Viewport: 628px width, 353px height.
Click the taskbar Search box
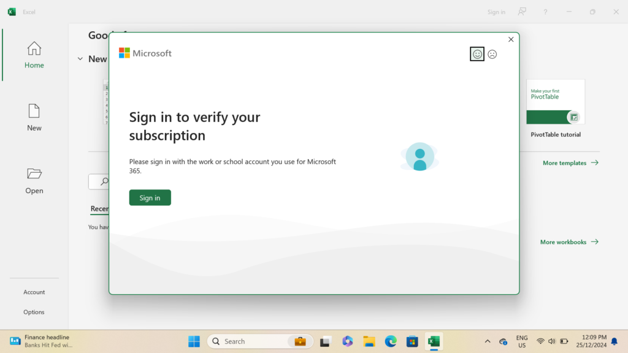(x=248, y=341)
